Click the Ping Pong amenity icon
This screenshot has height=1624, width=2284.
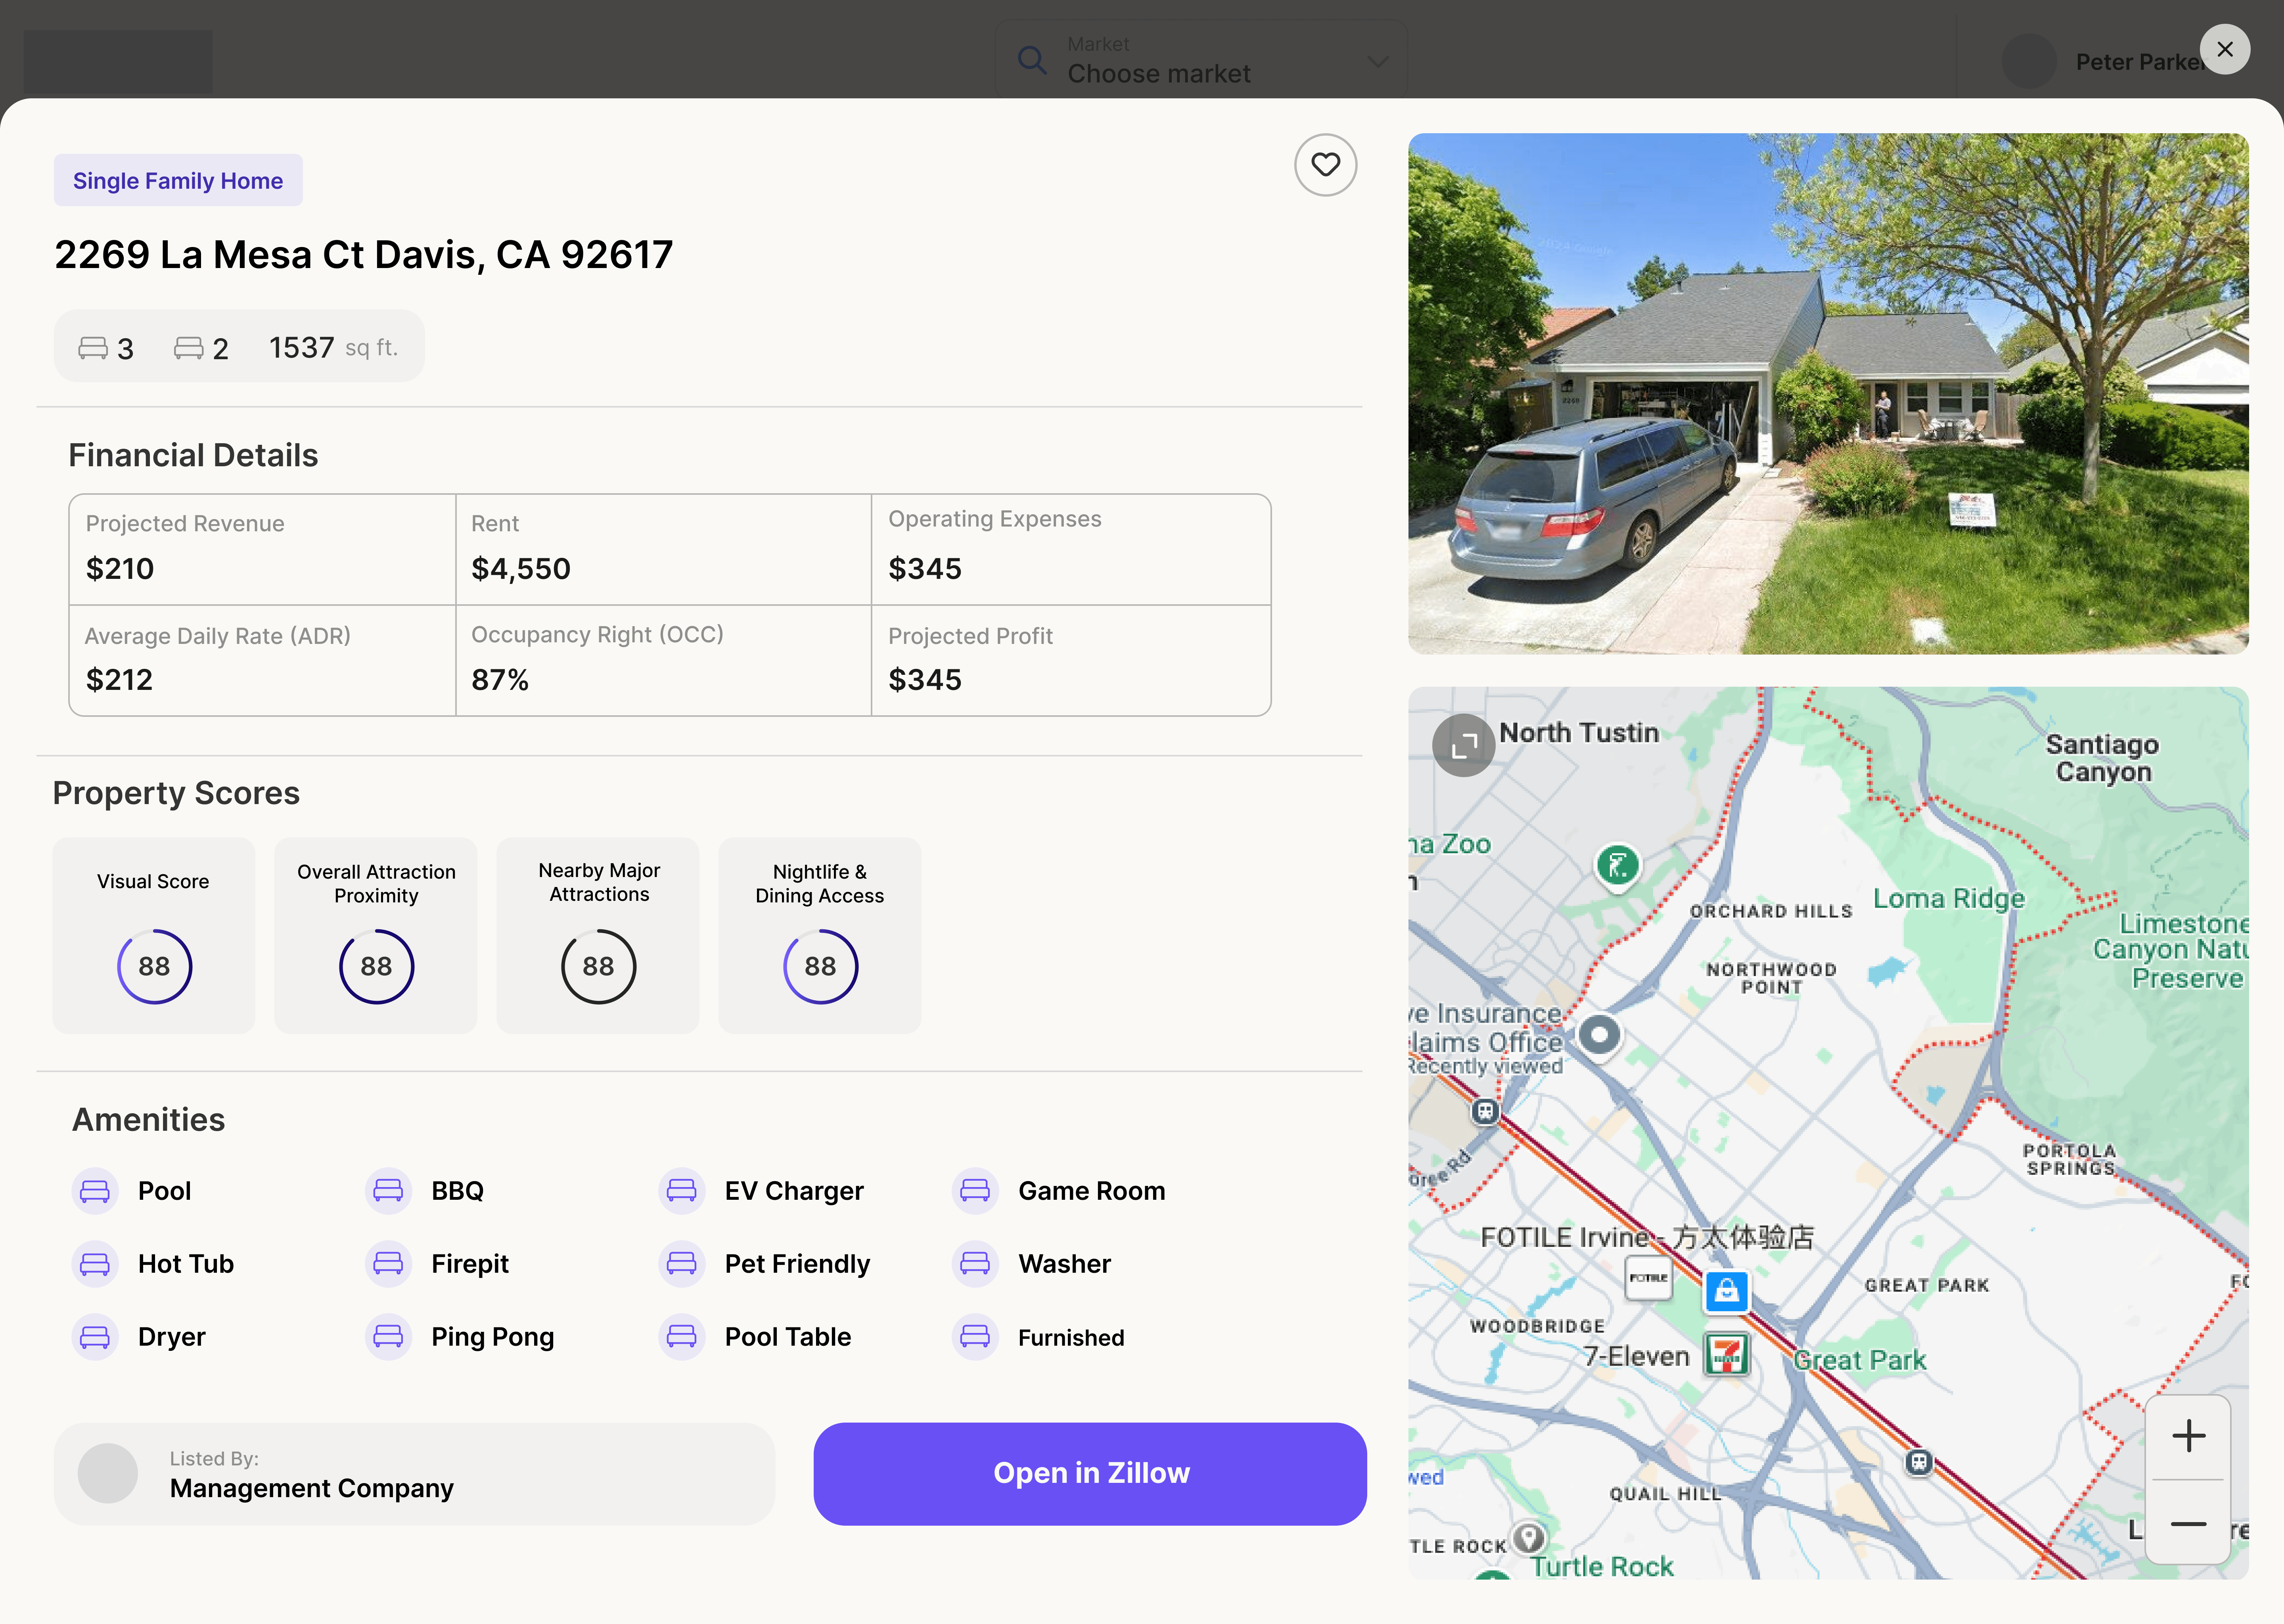click(x=388, y=1337)
